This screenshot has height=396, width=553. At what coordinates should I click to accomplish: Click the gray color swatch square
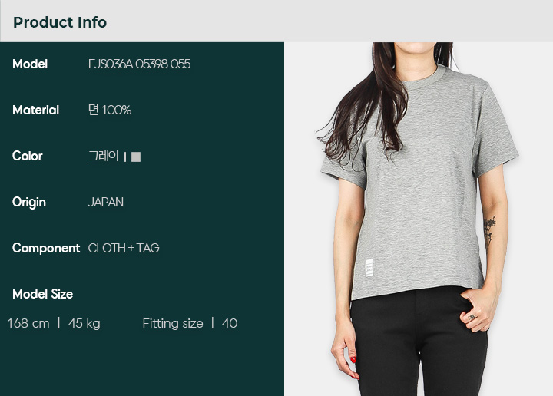tap(136, 157)
